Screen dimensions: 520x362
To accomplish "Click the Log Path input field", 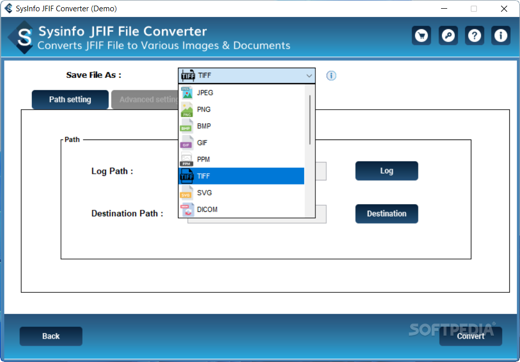I will click(x=321, y=171).
